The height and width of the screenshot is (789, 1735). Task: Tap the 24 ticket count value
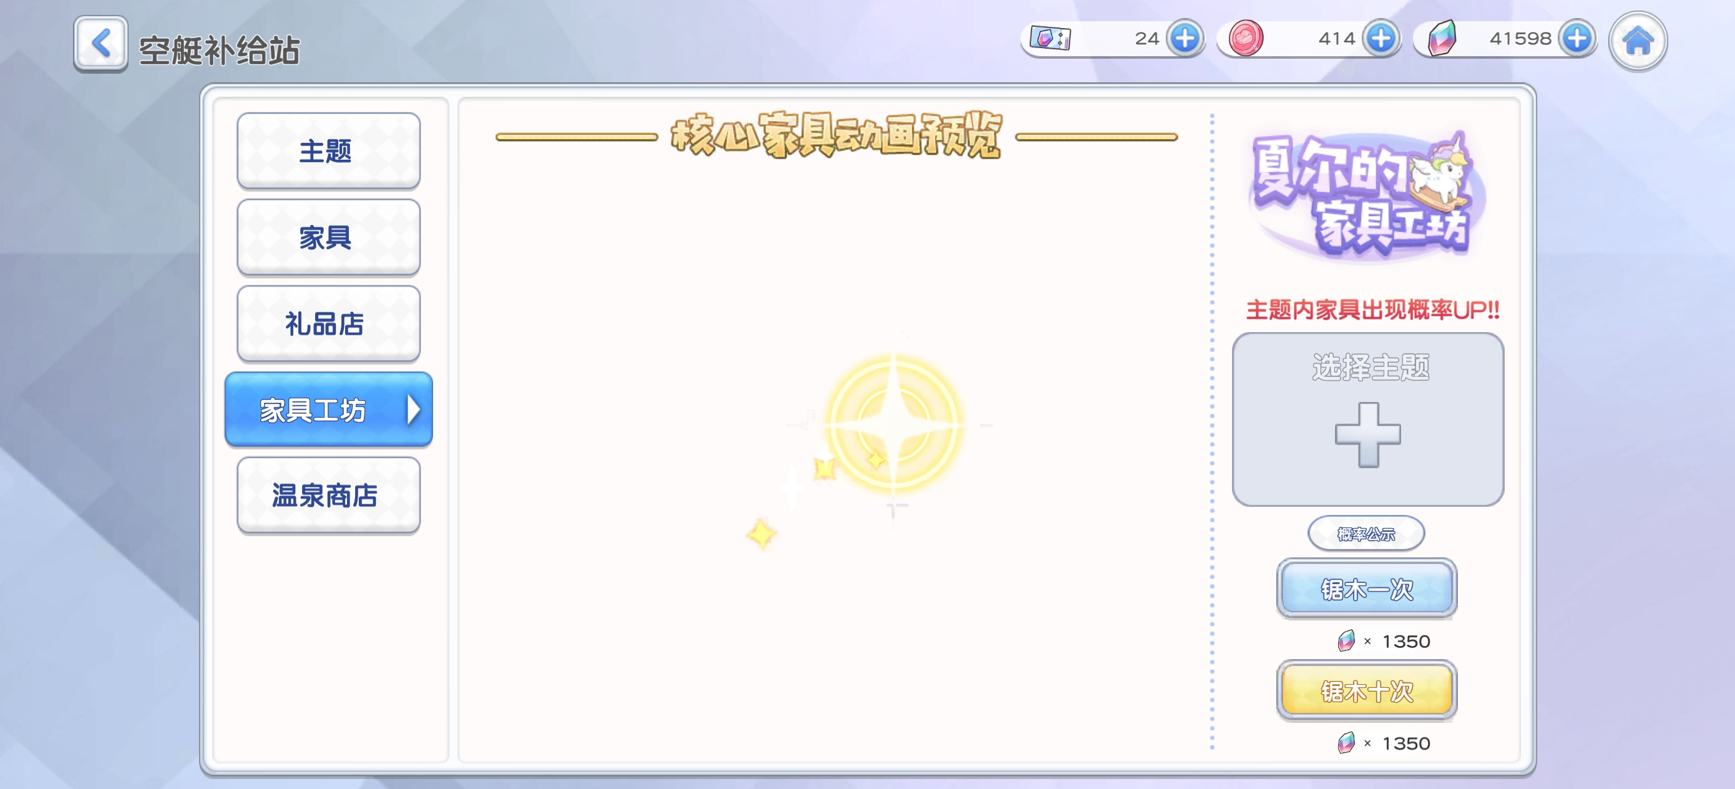click(1146, 39)
